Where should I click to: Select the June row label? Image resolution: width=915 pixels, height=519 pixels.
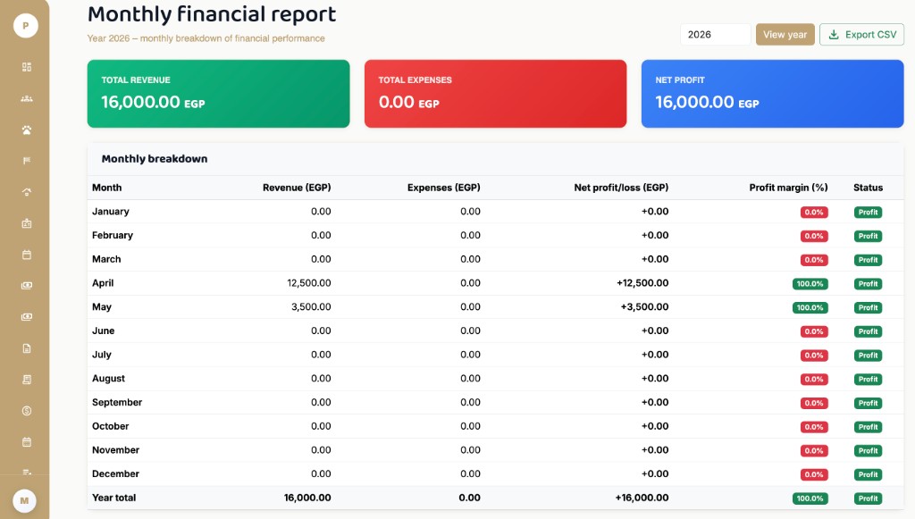coord(104,331)
